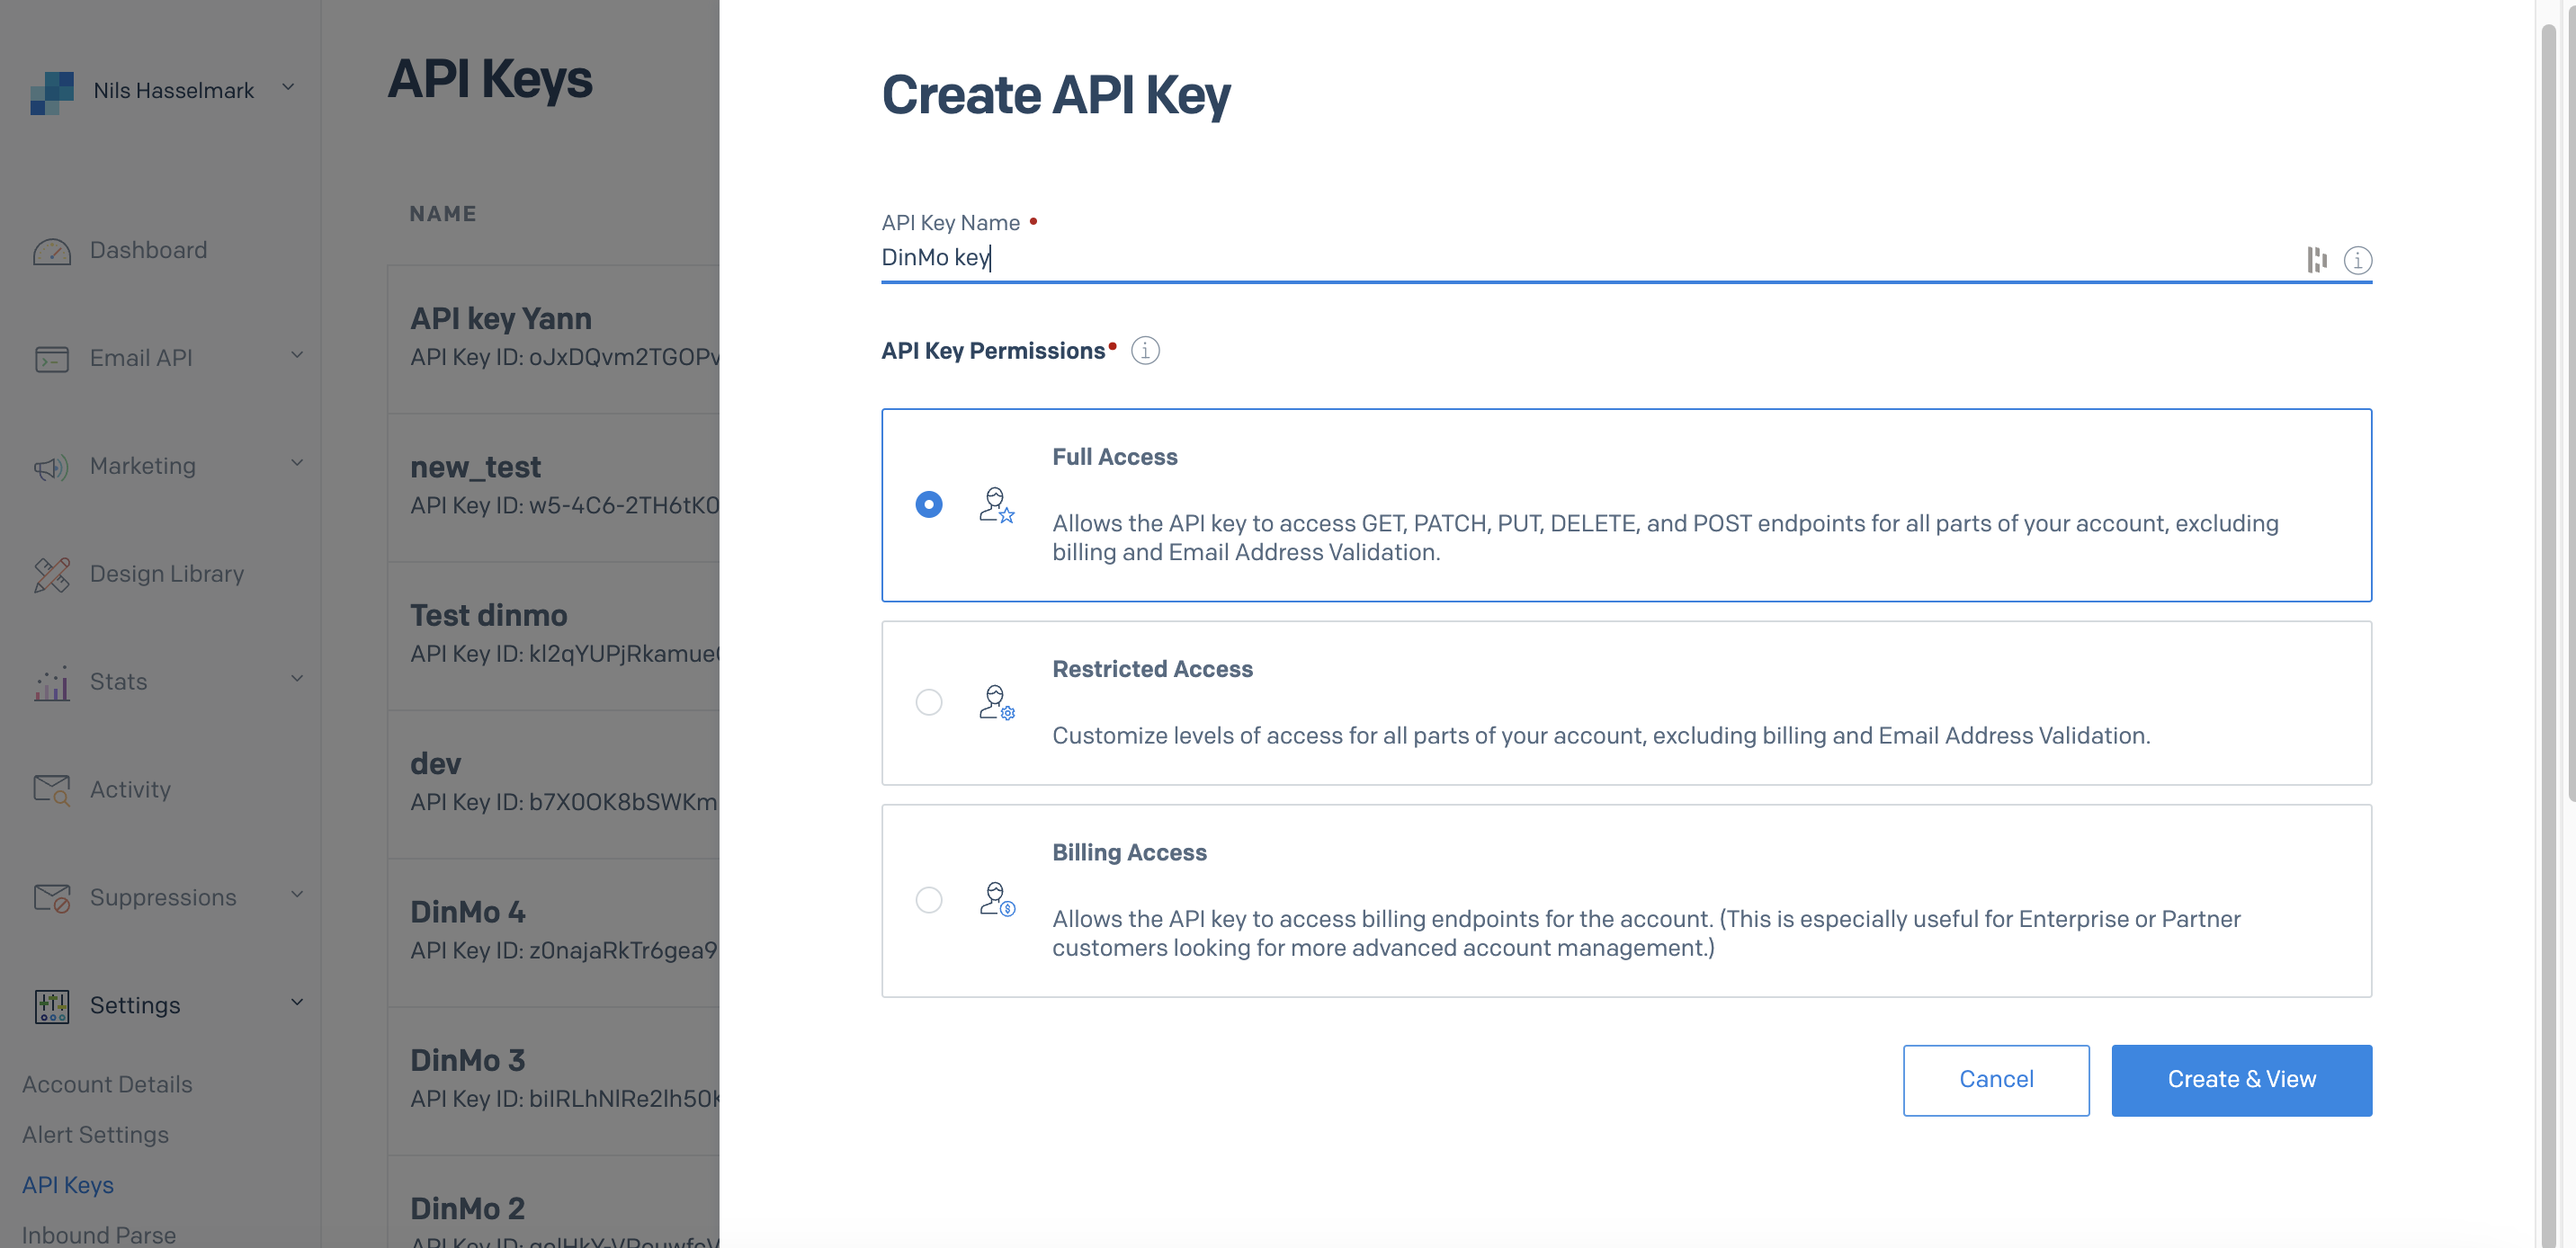The height and width of the screenshot is (1248, 2576).
Task: Click the Suppressions envelope icon
Action: click(x=51, y=898)
